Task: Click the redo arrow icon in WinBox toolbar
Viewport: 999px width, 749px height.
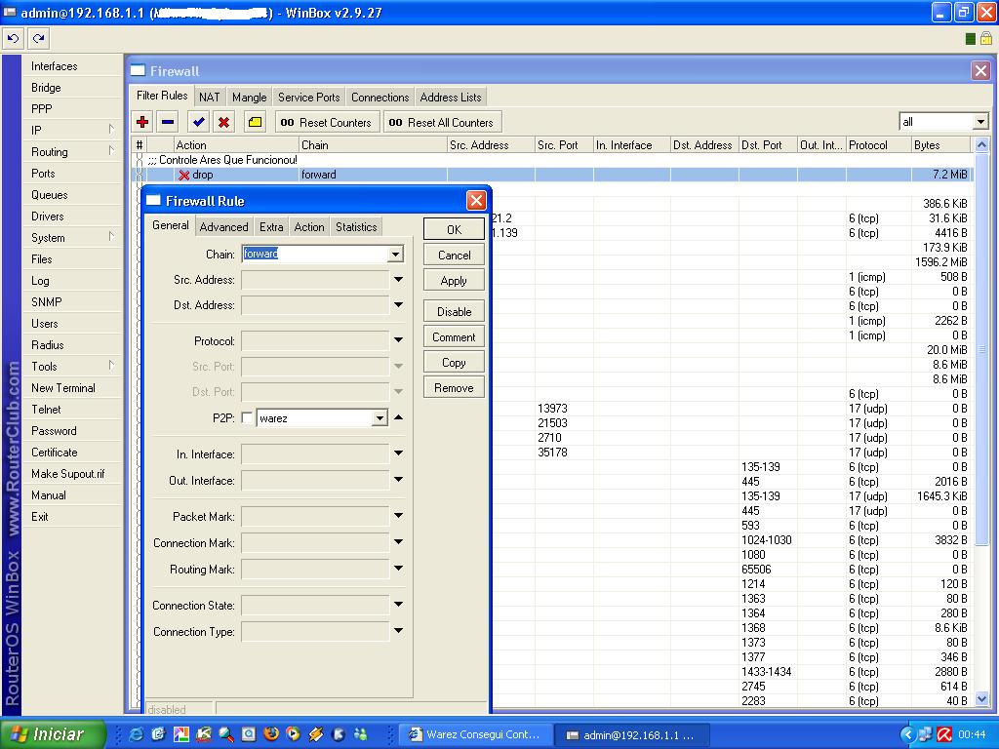Action: coord(39,39)
